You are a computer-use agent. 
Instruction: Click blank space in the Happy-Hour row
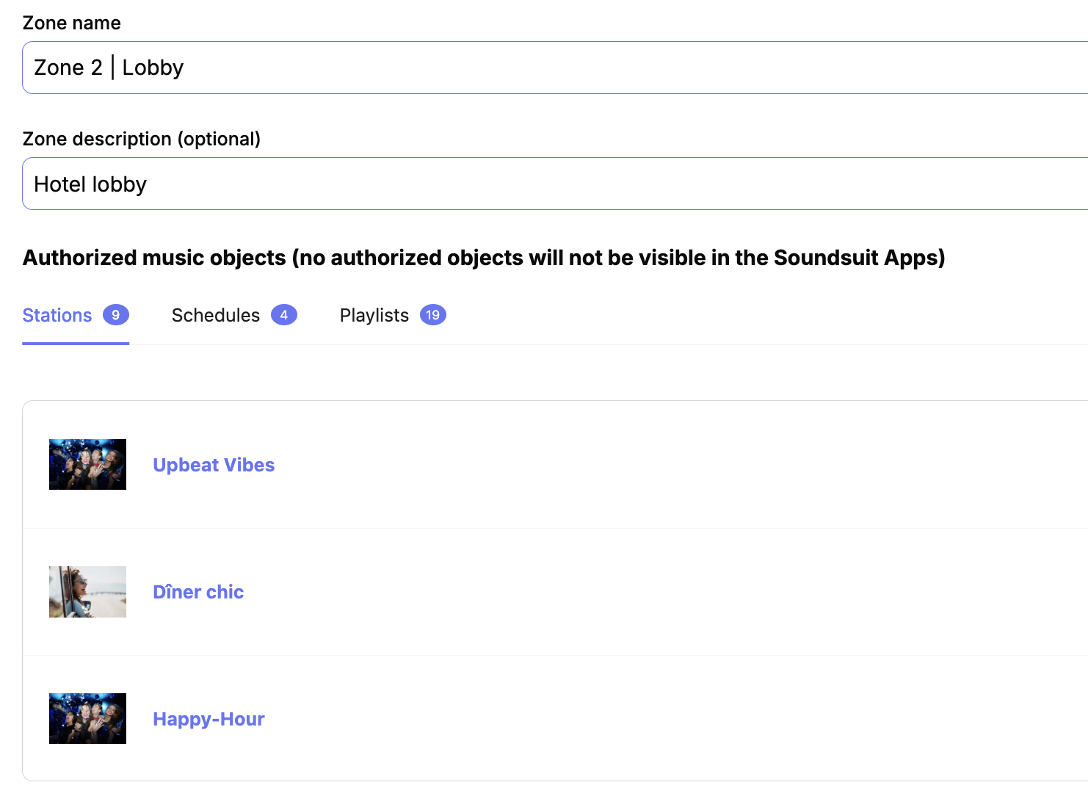click(x=661, y=719)
